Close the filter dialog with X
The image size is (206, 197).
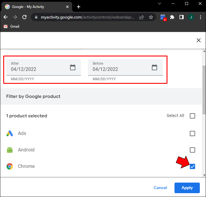199,41
